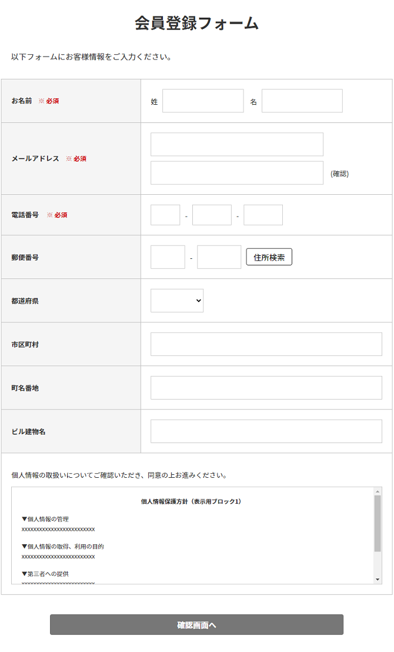Click the first 郵便番号 input box
394x652 pixels.
pyautogui.click(x=168, y=257)
